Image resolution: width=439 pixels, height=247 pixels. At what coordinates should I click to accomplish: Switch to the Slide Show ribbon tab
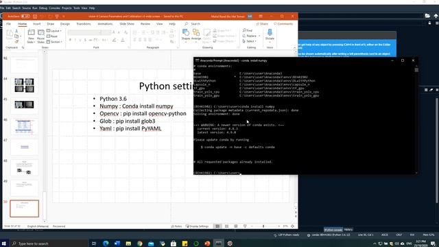click(x=127, y=24)
